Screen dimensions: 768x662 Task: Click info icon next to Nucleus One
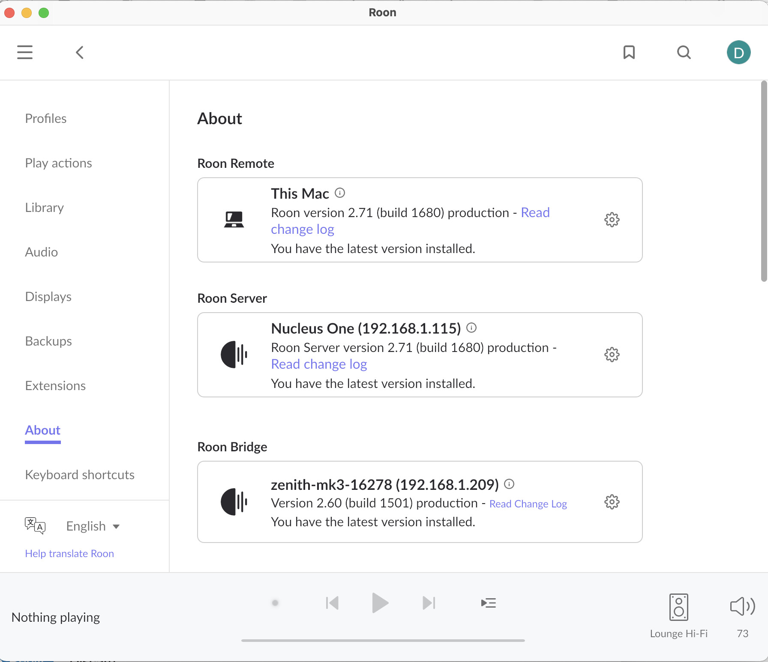[471, 328]
